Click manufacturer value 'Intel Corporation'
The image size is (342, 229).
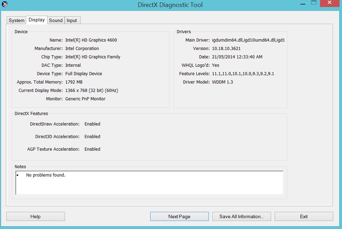coord(82,49)
